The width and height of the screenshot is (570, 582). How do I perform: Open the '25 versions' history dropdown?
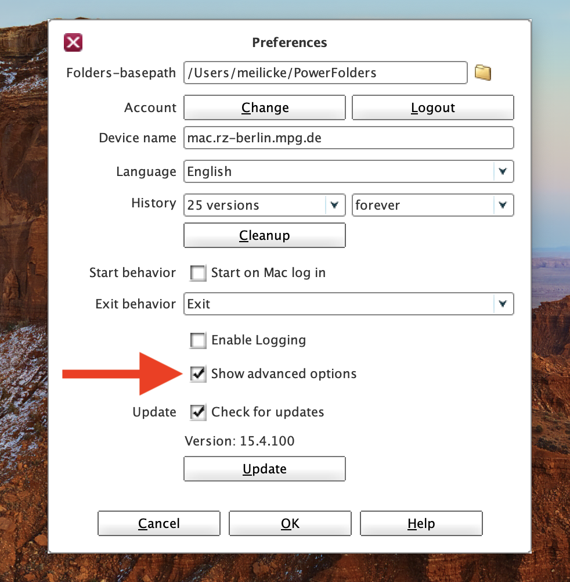(x=265, y=205)
